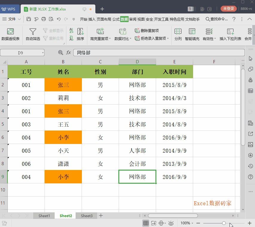Click the fx insert function icon
This screenshot has width=255, height=227.
click(x=68, y=53)
